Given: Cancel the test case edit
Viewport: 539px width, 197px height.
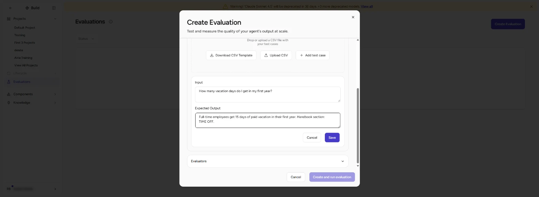Looking at the screenshot, I should point(312,138).
